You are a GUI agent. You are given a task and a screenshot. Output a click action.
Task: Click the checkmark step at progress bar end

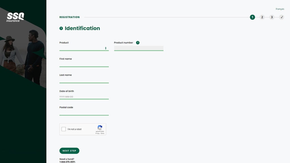click(282, 17)
